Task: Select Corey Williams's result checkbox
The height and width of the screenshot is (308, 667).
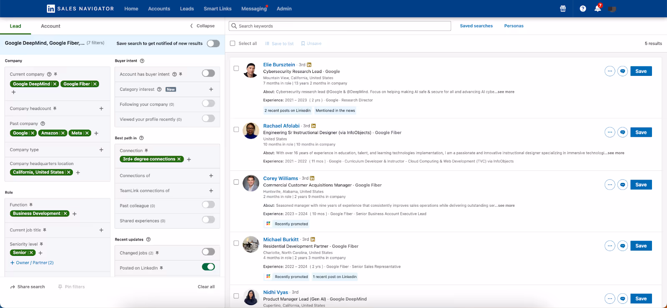Action: coord(236,182)
